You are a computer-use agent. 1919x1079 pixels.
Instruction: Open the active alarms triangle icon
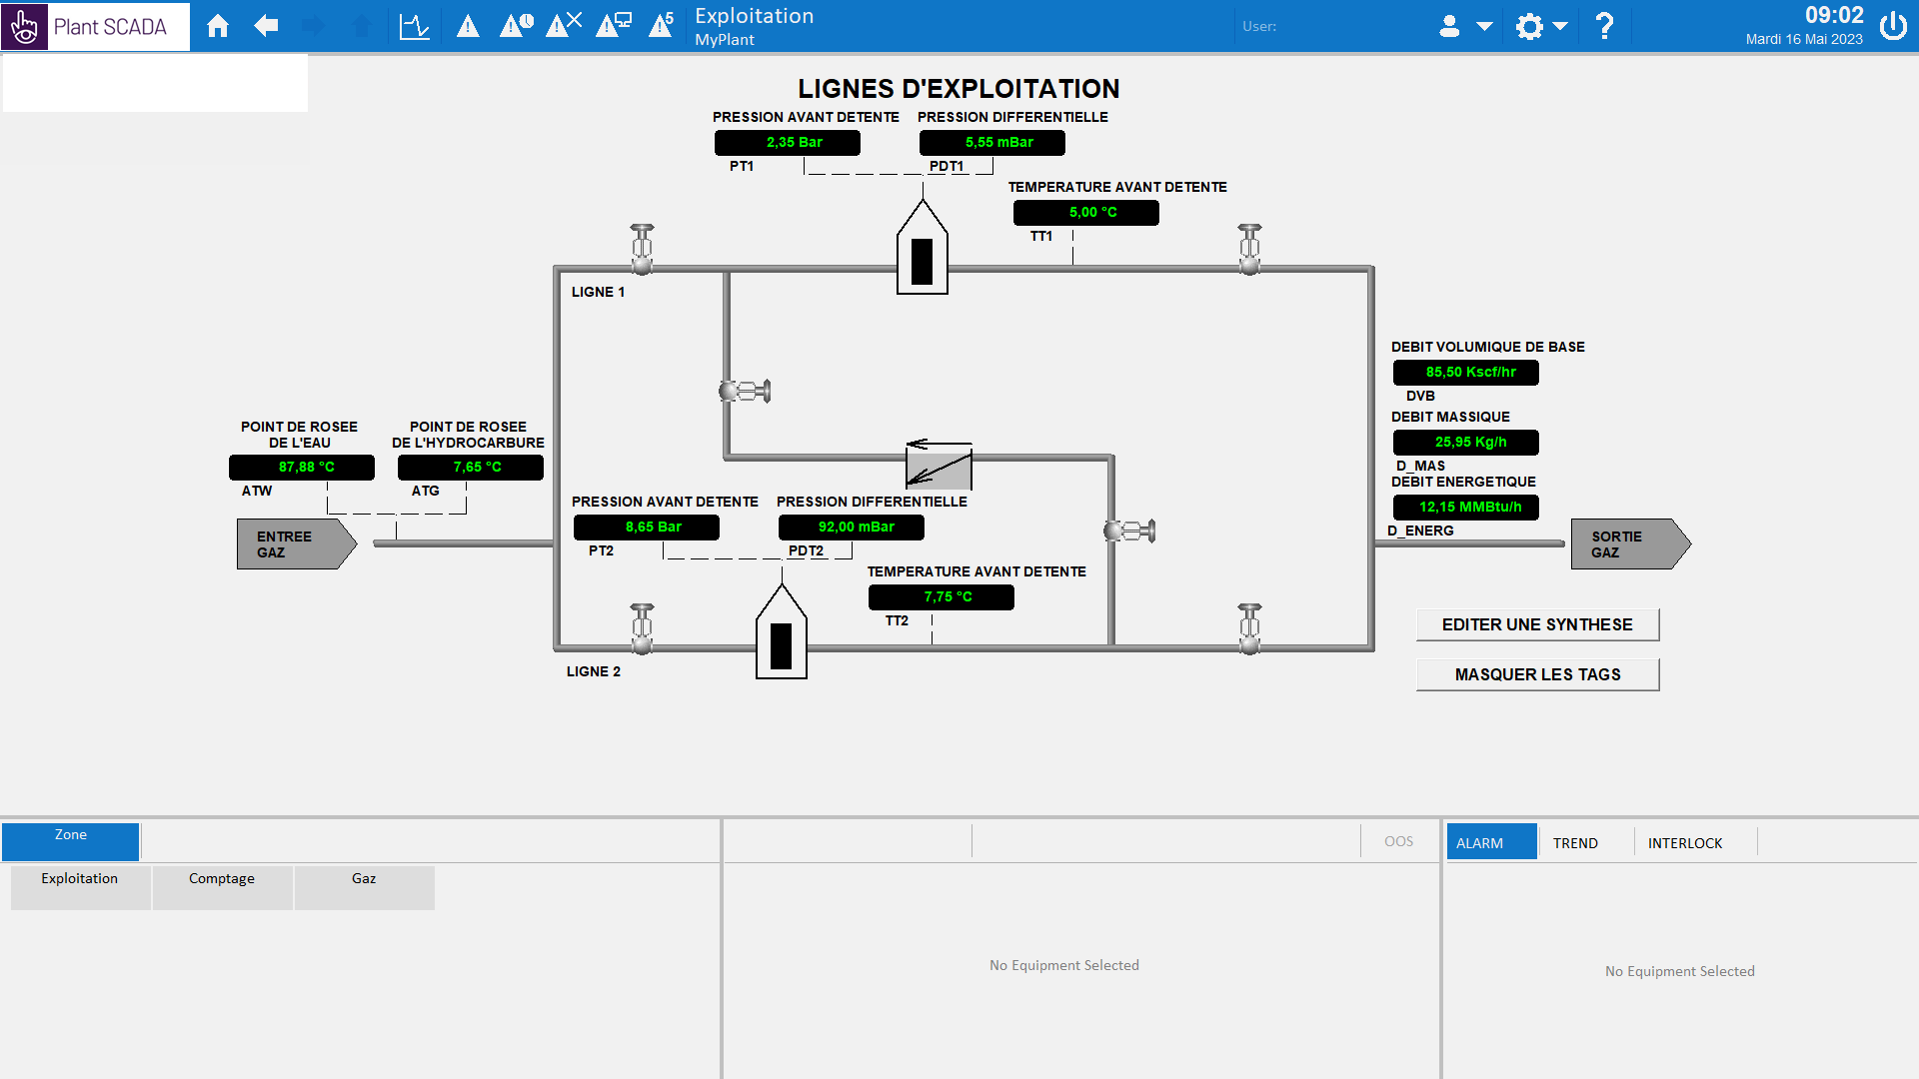pos(468,26)
